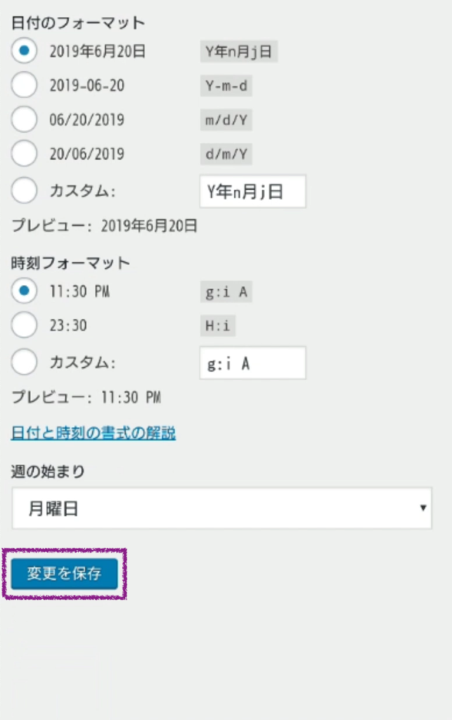452x720 pixels.
Task: Click the date preview text プレビュー: 2019年6月20日
Action: coord(104,226)
